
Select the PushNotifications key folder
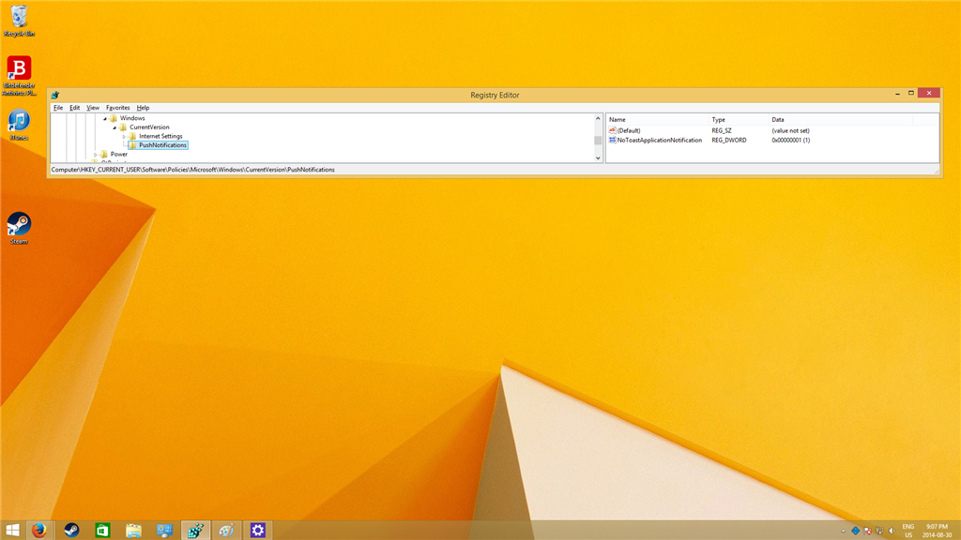coord(162,144)
